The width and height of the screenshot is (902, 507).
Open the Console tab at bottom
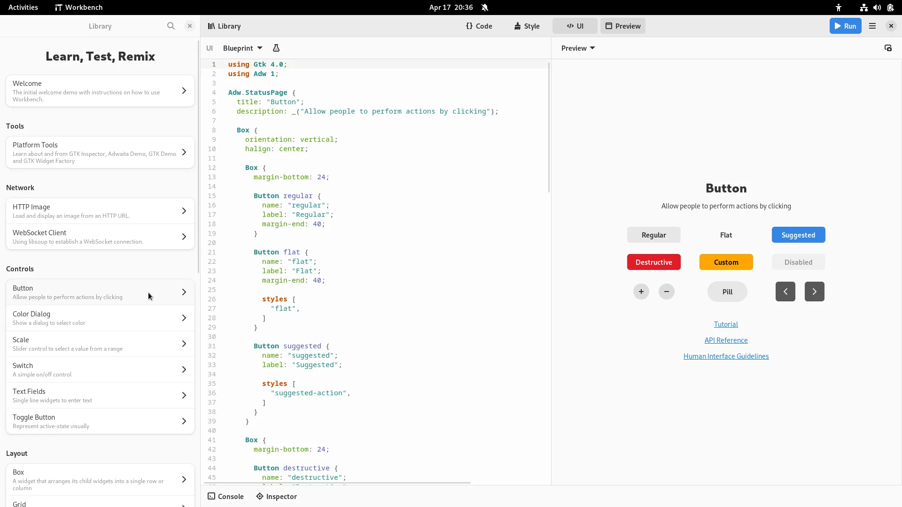pos(226,496)
